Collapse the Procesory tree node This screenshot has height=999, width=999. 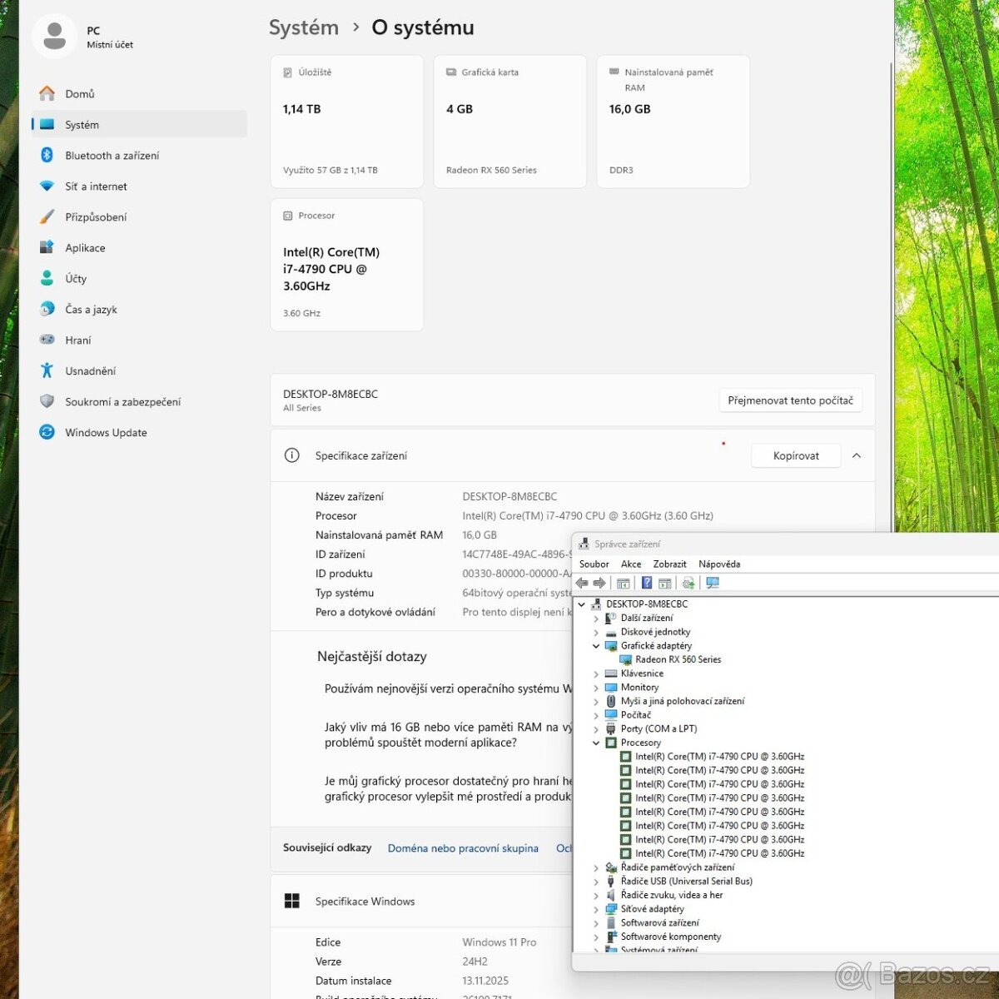(596, 743)
